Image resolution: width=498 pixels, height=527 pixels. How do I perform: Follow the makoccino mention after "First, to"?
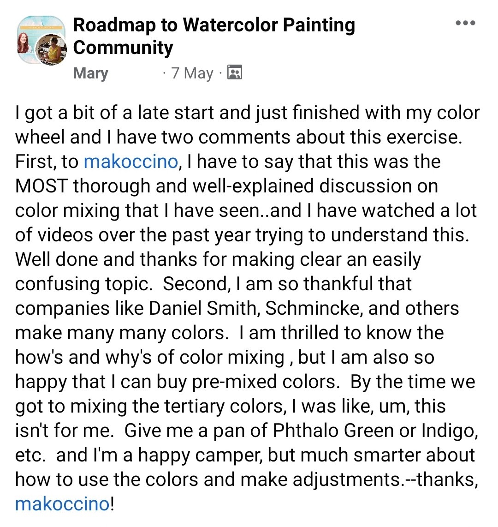coord(130,162)
